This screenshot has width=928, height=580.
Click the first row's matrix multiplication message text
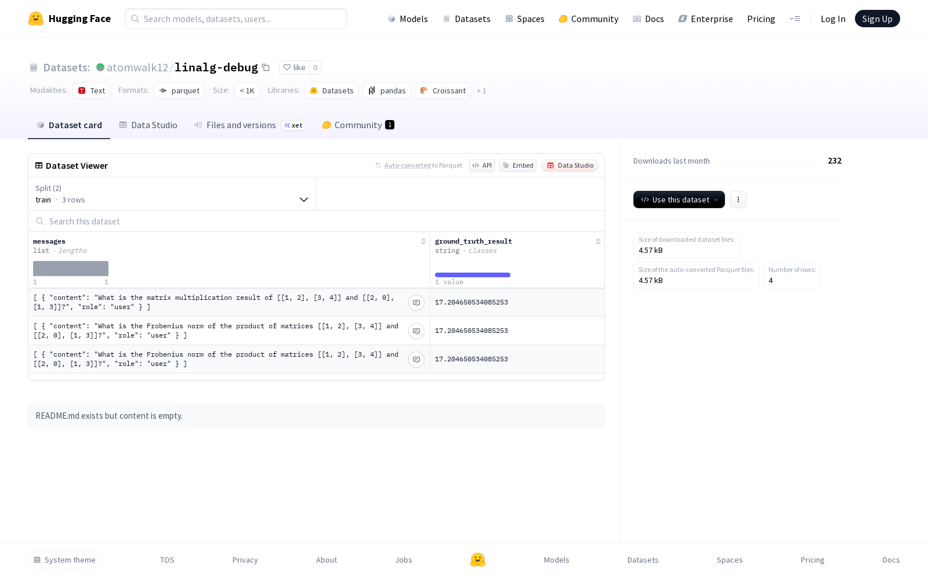(x=213, y=302)
